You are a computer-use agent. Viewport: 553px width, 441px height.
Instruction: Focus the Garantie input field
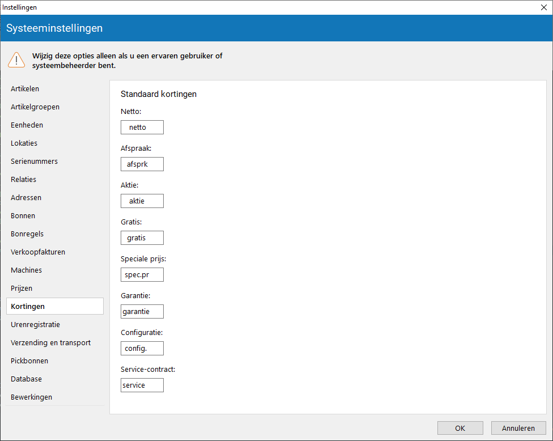(142, 312)
